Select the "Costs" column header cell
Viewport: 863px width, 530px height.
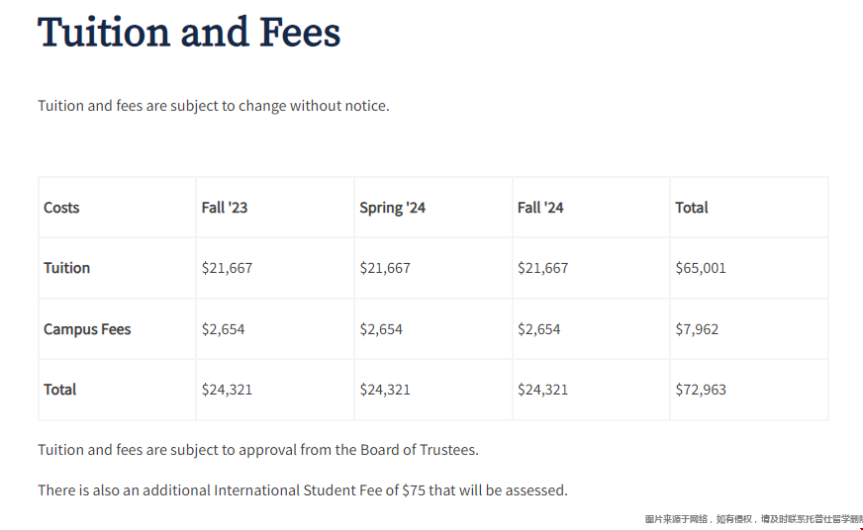(61, 208)
